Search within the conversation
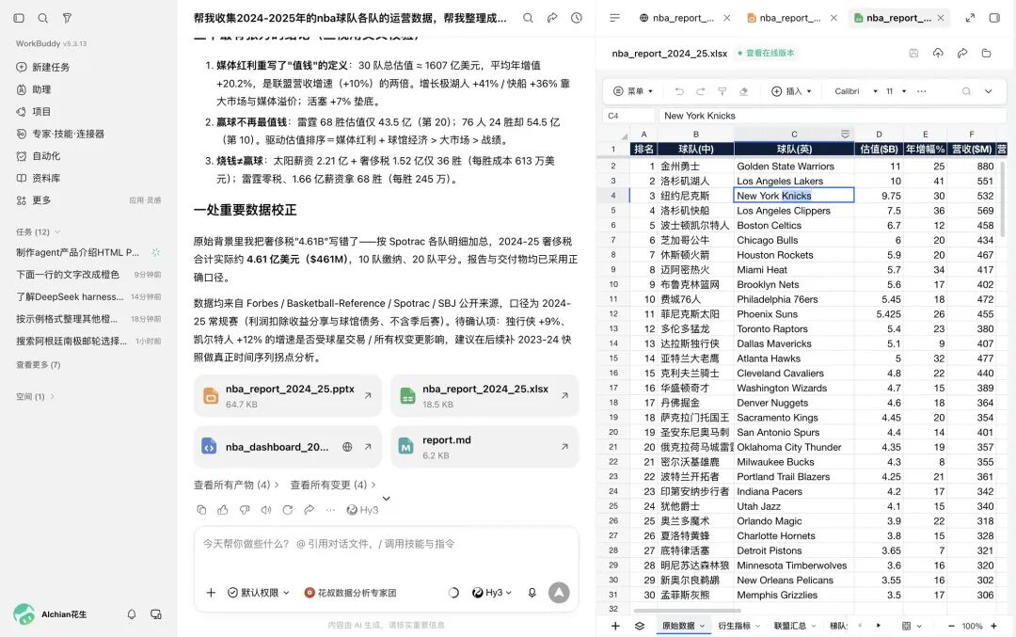This screenshot has width=1016, height=637. tap(528, 18)
